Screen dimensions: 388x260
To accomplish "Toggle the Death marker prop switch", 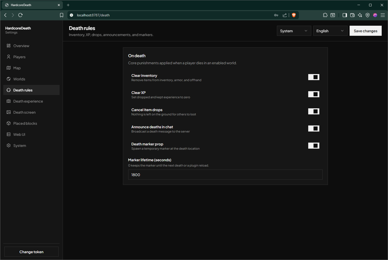I will 314,146.
